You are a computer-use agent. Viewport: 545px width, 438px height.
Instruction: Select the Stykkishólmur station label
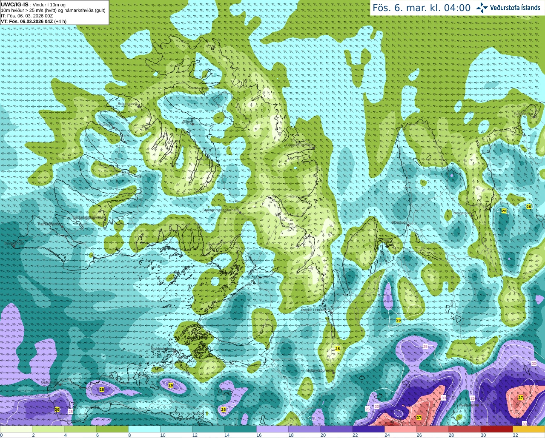point(163,349)
